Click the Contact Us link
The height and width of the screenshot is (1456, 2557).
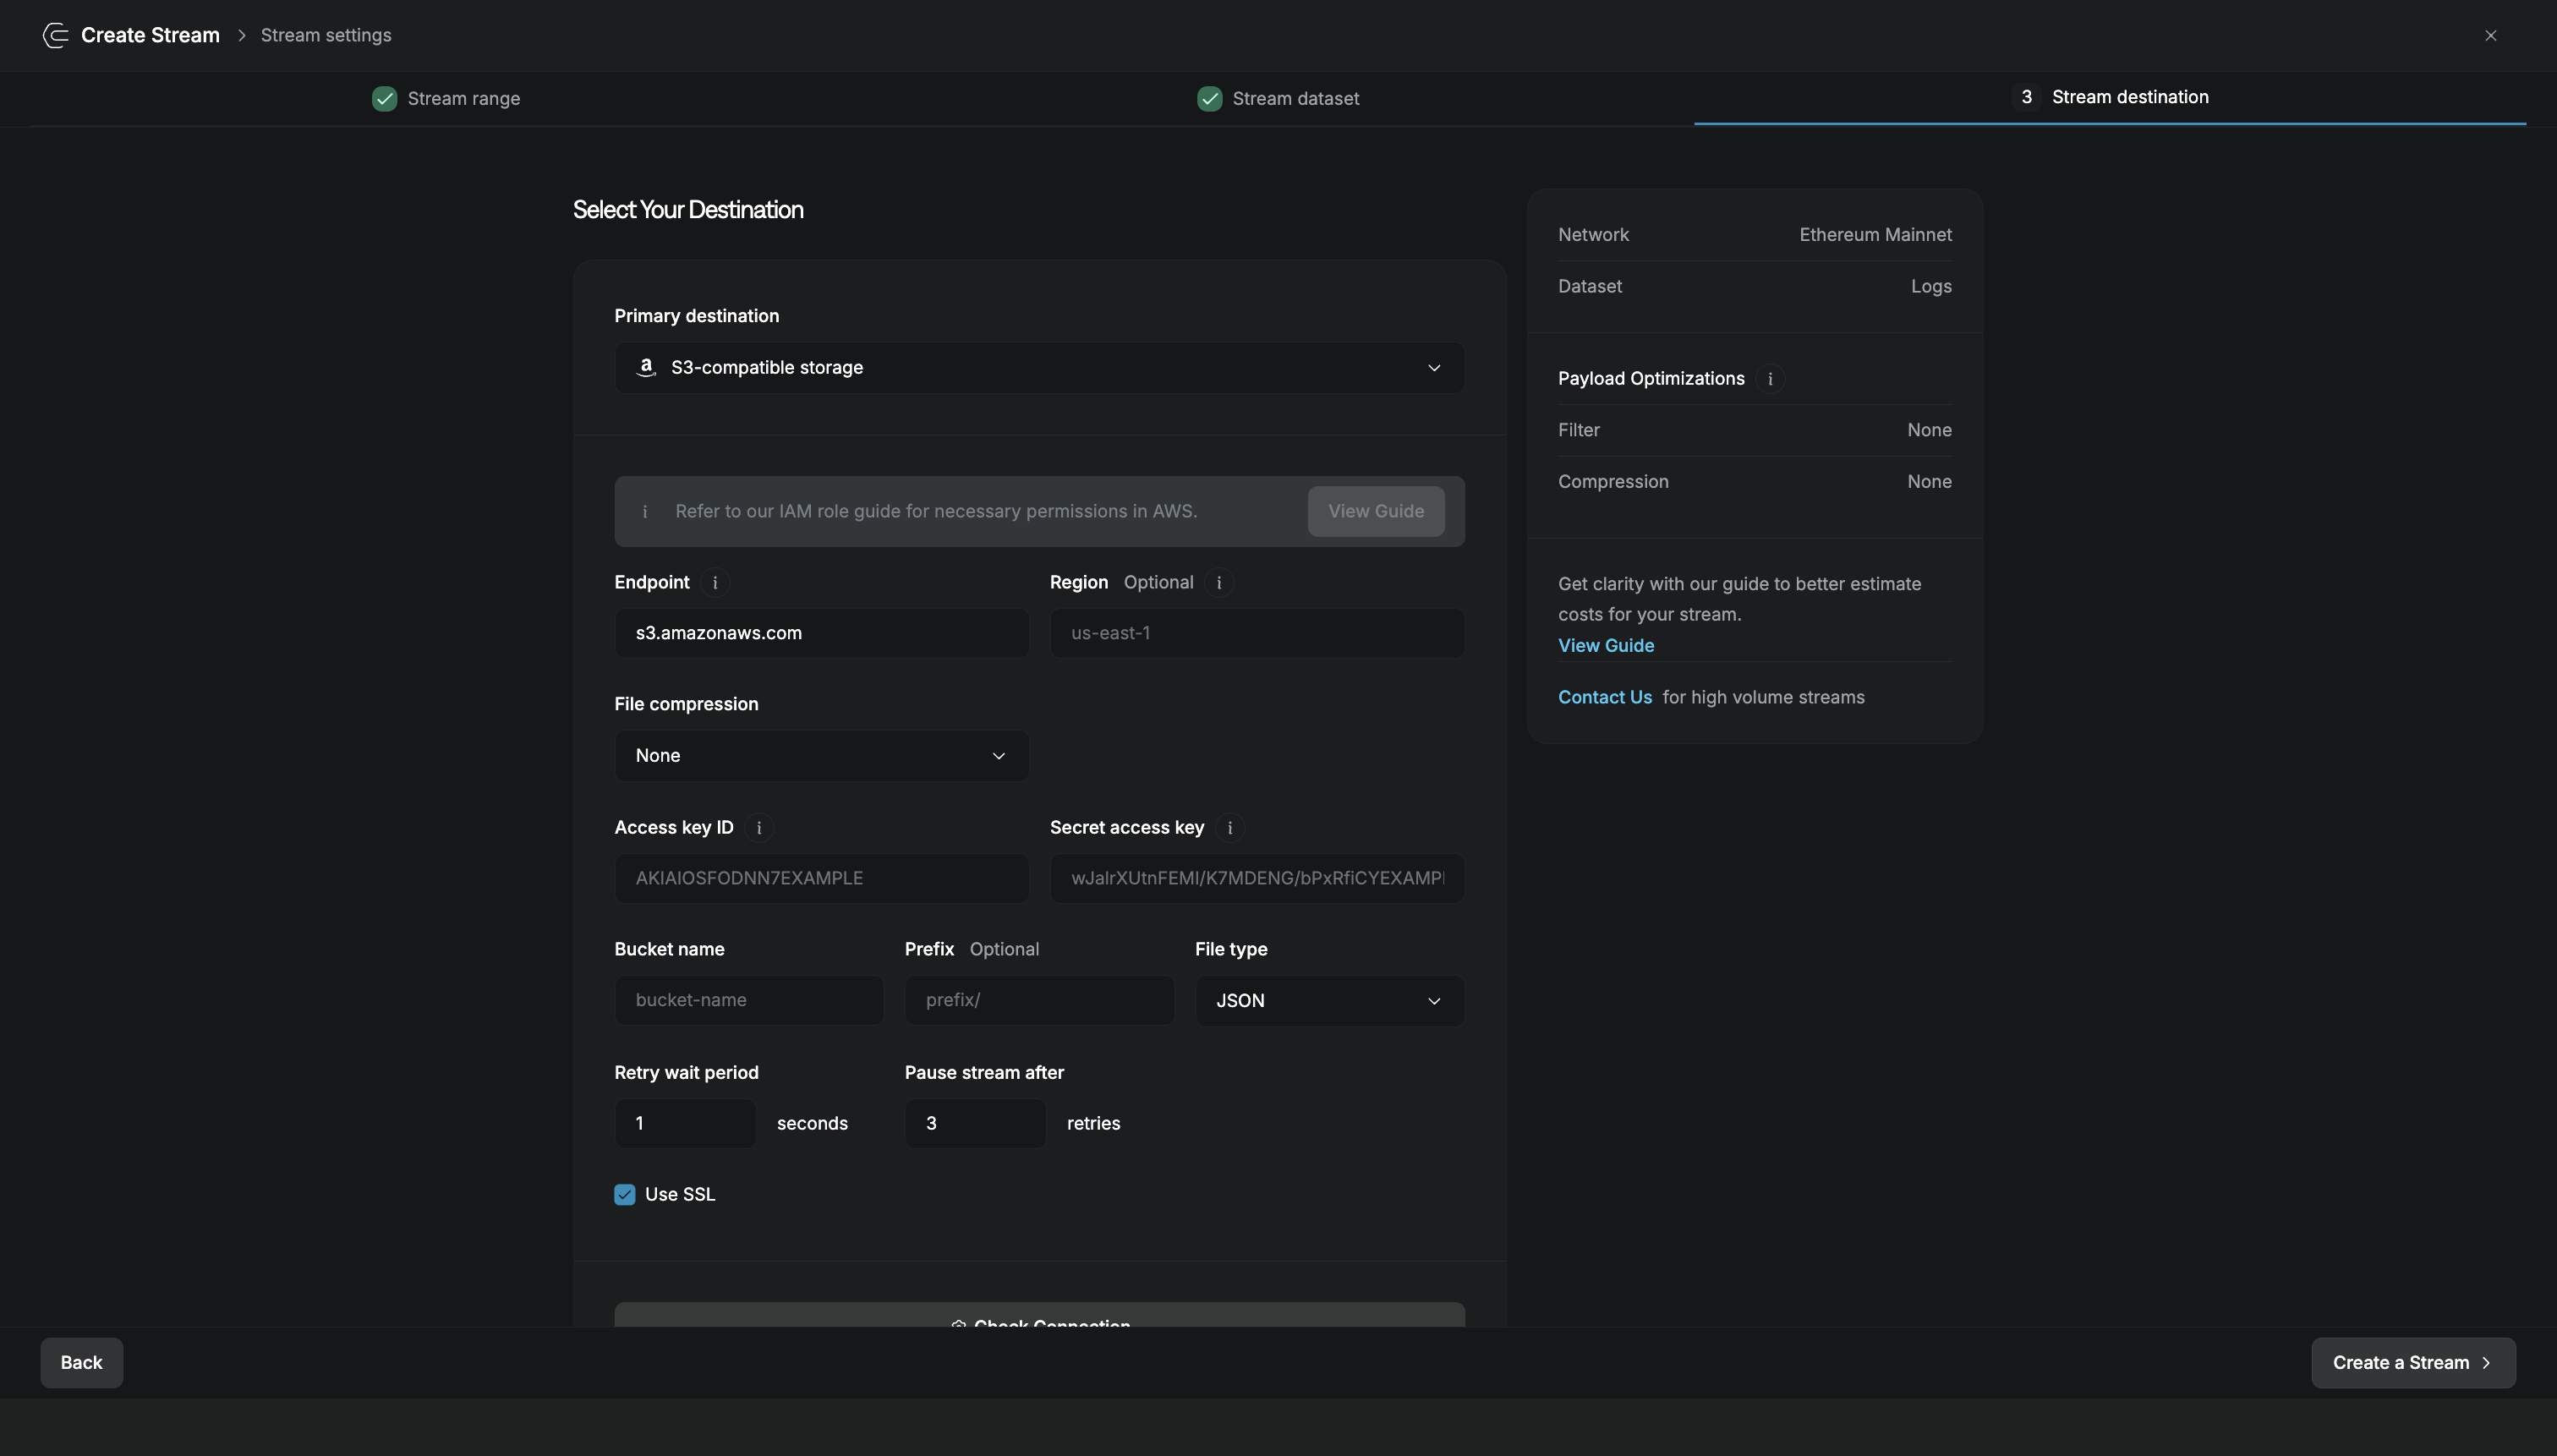[x=1604, y=698]
